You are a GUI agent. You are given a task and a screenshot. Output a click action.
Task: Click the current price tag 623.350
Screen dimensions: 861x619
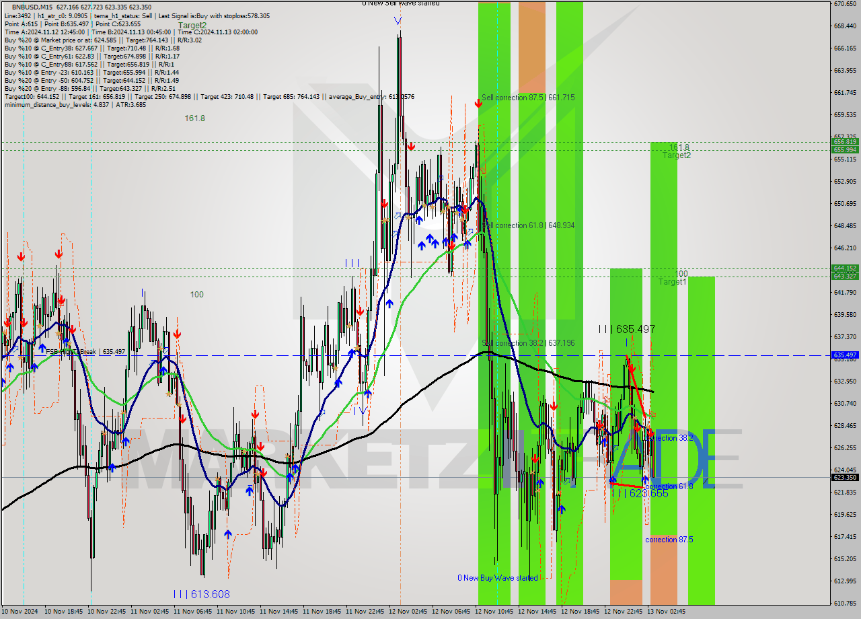click(845, 477)
